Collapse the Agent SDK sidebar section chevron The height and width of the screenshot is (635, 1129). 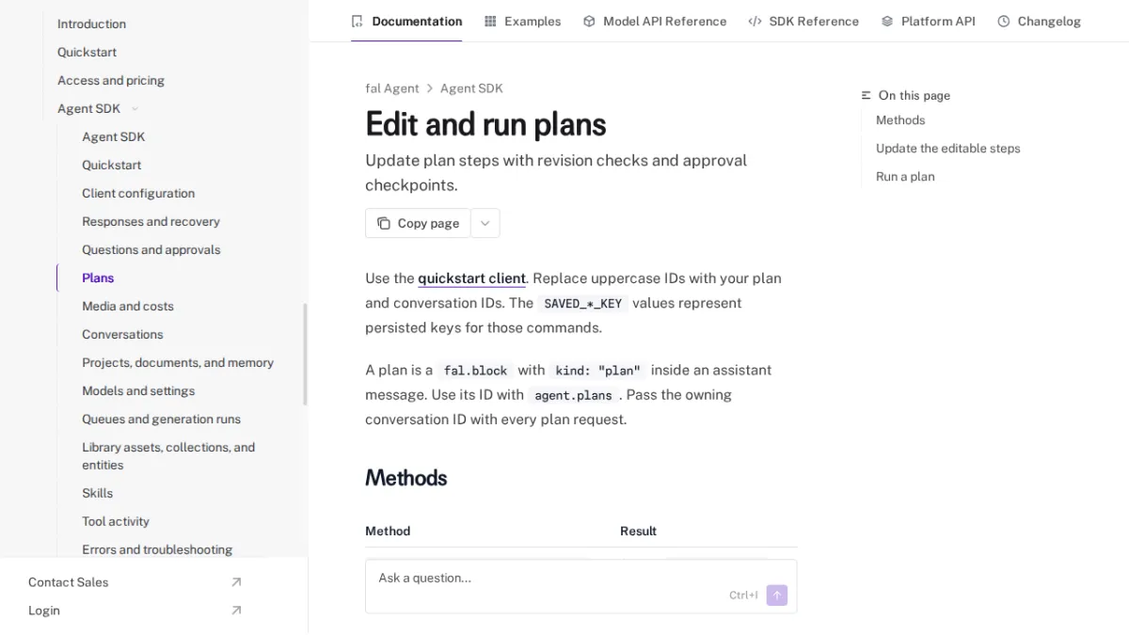(x=135, y=109)
